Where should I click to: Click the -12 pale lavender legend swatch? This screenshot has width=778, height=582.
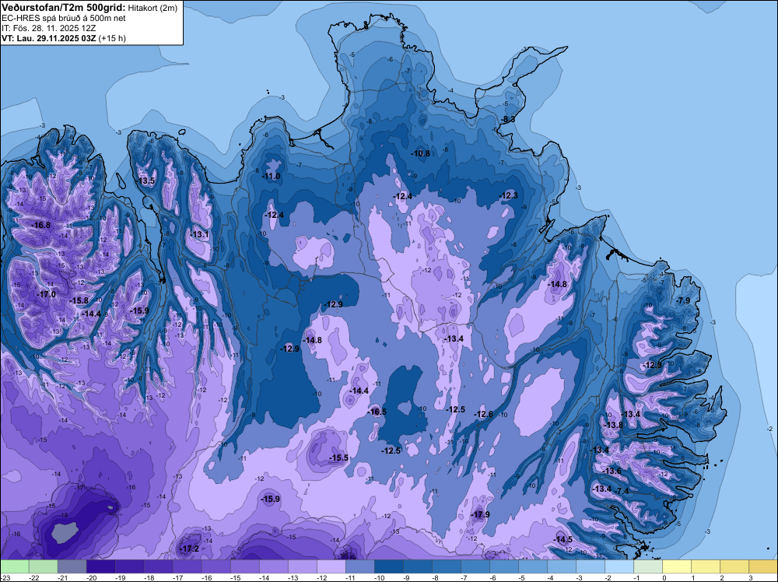[331, 566]
